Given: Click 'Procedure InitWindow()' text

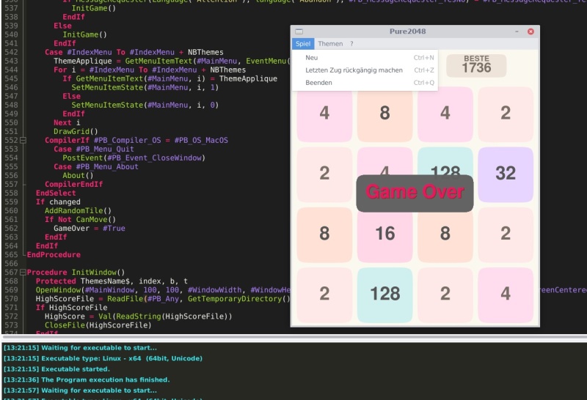Looking at the screenshot, I should click(76, 272).
